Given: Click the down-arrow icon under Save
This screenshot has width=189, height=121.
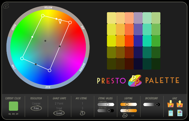Looking at the screenshot, I should pyautogui.click(x=170, y=104).
